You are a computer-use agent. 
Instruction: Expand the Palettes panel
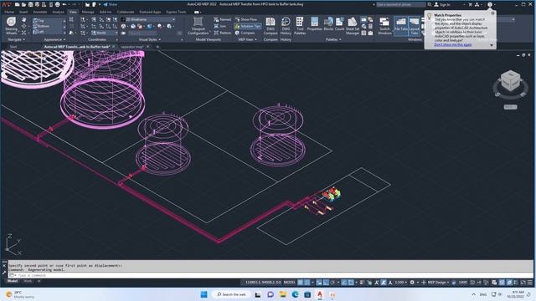point(333,39)
